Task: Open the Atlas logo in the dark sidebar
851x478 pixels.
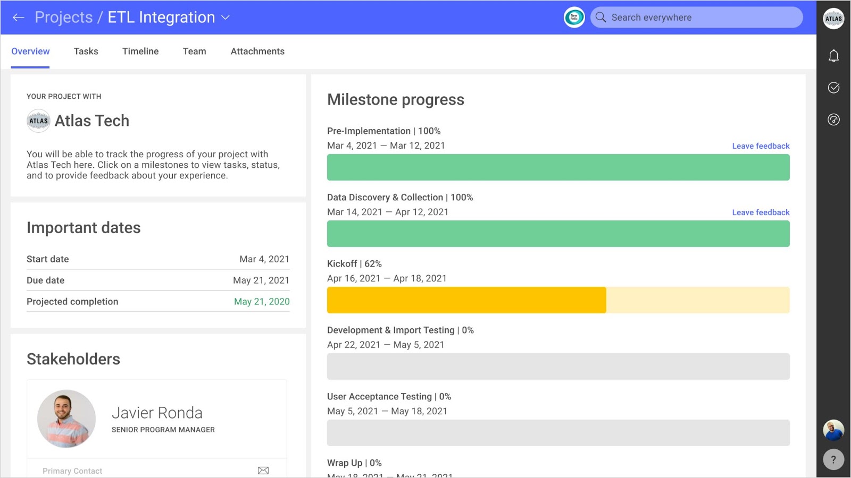Action: [x=833, y=19]
